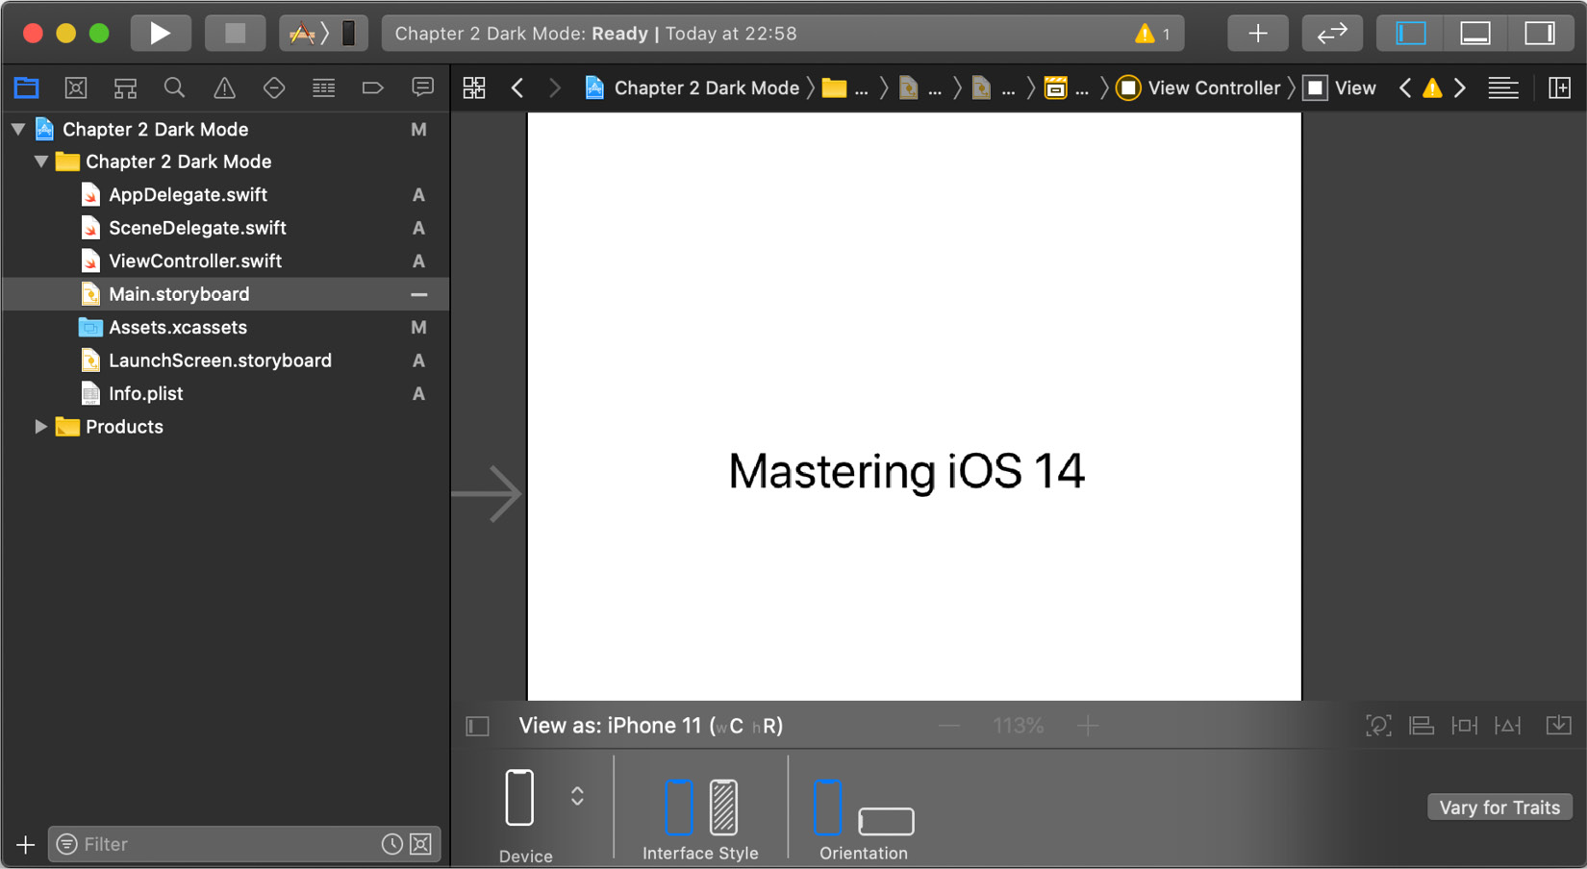Viewport: 1587px width, 869px height.
Task: Go back in editor history
Action: [x=517, y=88]
